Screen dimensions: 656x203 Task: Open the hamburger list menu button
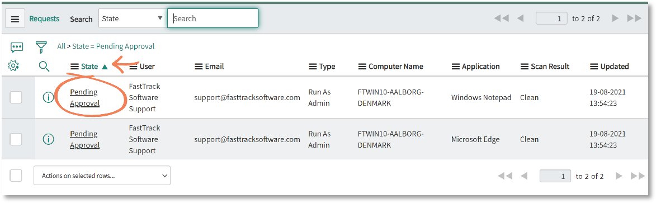pos(15,19)
